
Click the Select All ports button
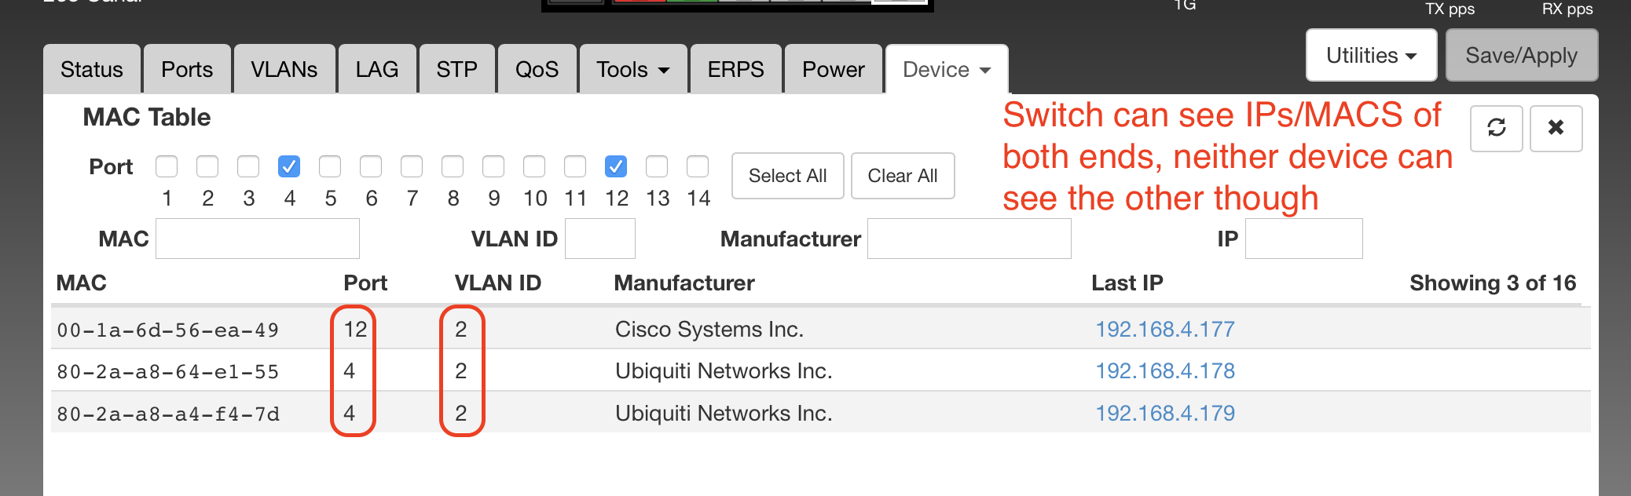click(x=787, y=176)
